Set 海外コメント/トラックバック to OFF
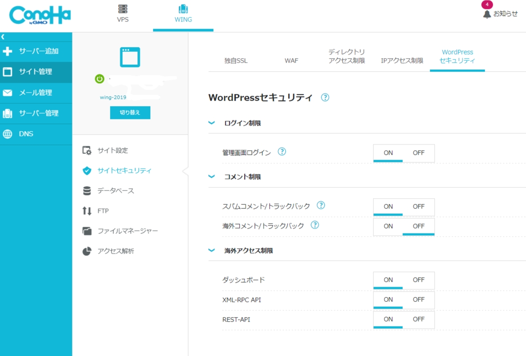The image size is (526, 356). pos(418,226)
